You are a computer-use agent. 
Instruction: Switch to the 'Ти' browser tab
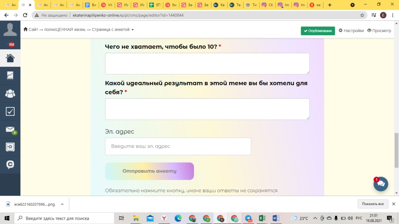coord(252,5)
